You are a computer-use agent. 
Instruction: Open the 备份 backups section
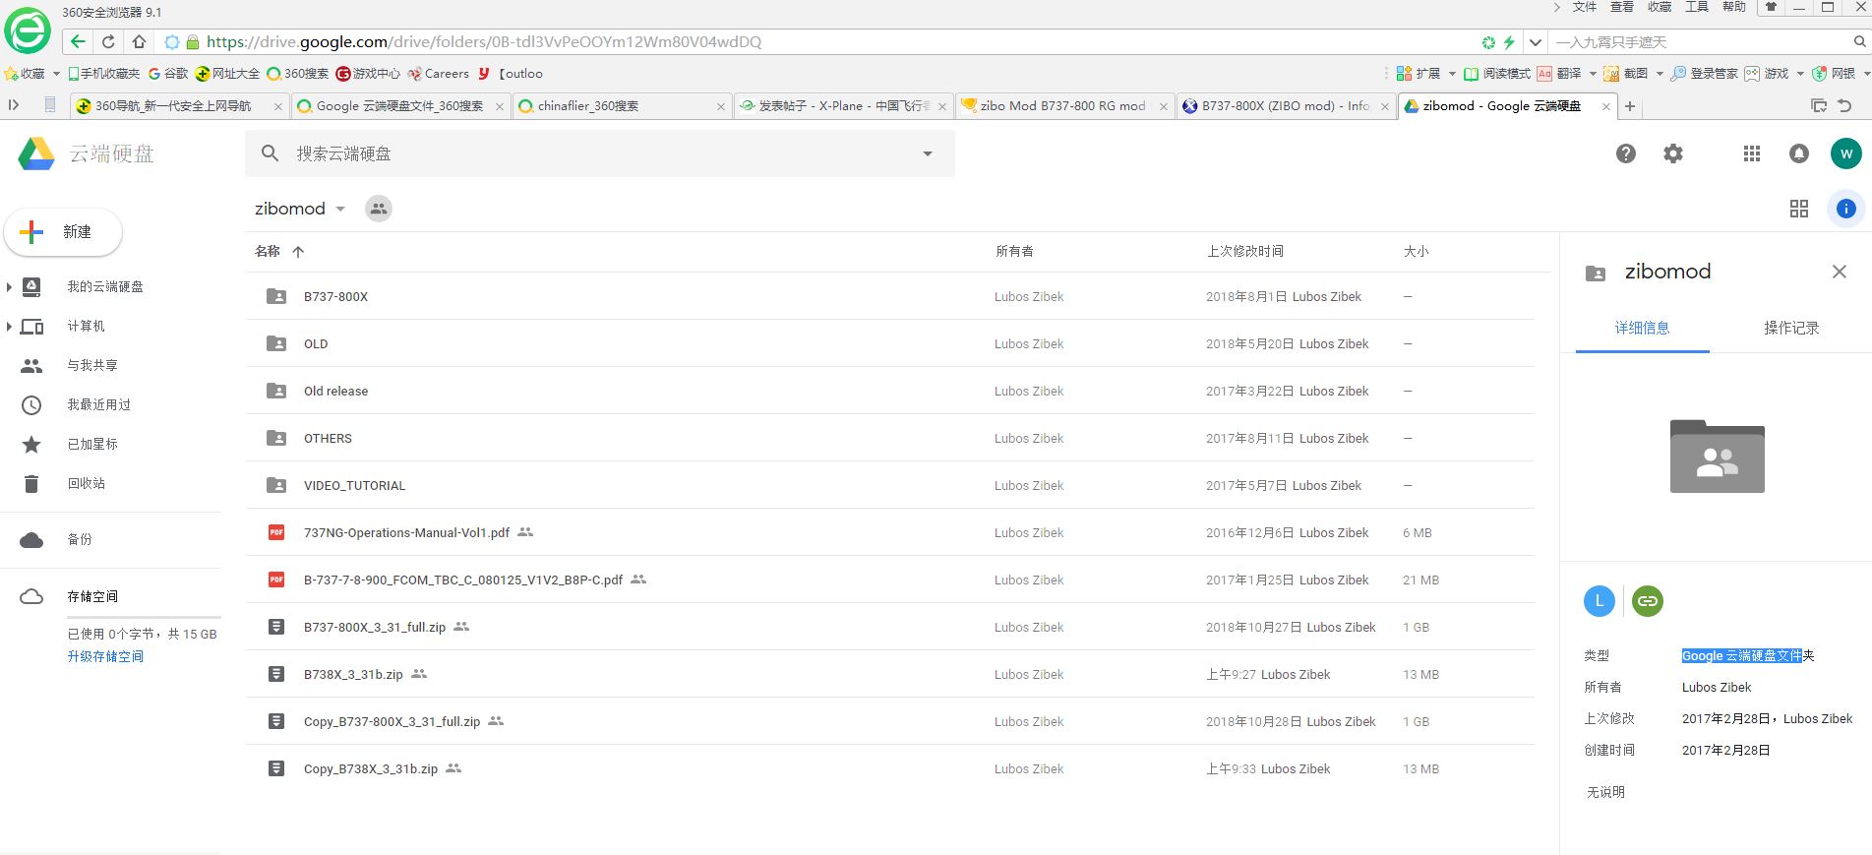click(80, 539)
